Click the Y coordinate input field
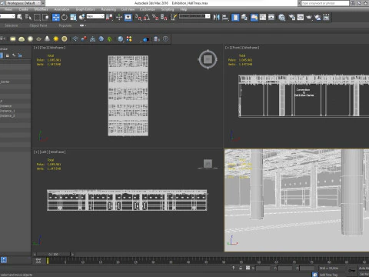This screenshot has width=369, height=277. 285,268
